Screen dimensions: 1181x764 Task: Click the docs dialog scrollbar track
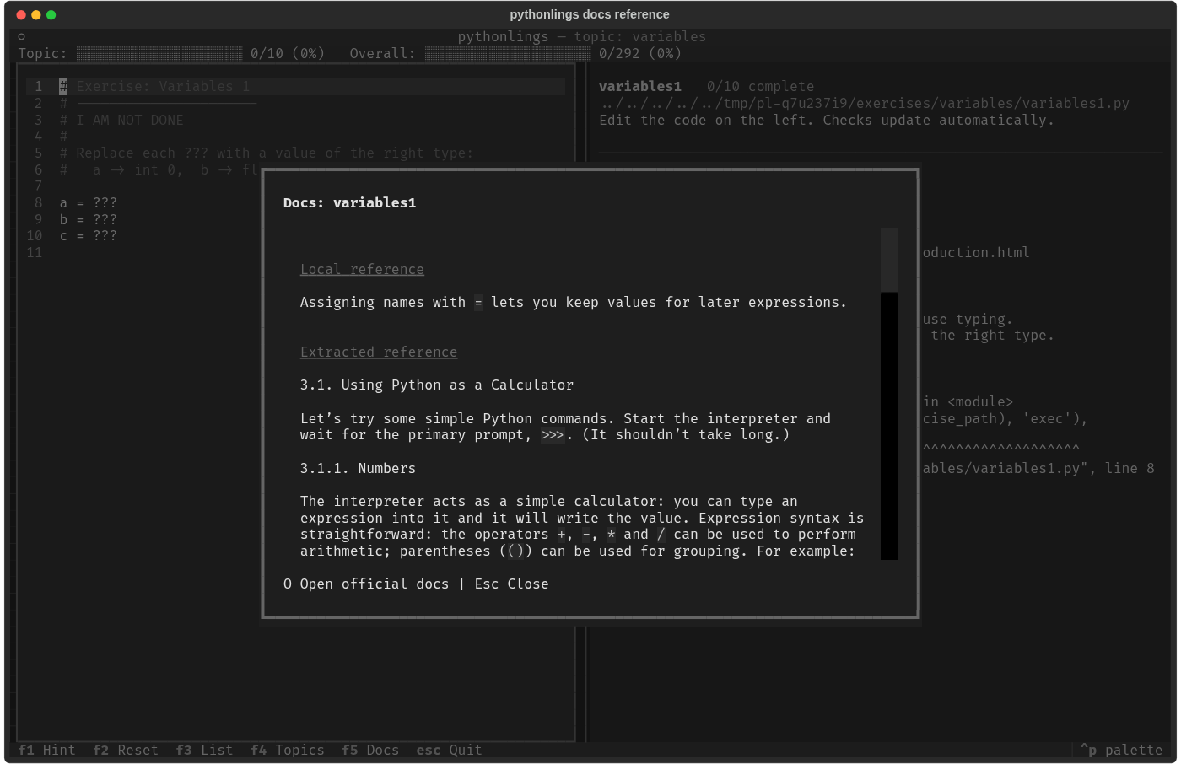point(889,426)
